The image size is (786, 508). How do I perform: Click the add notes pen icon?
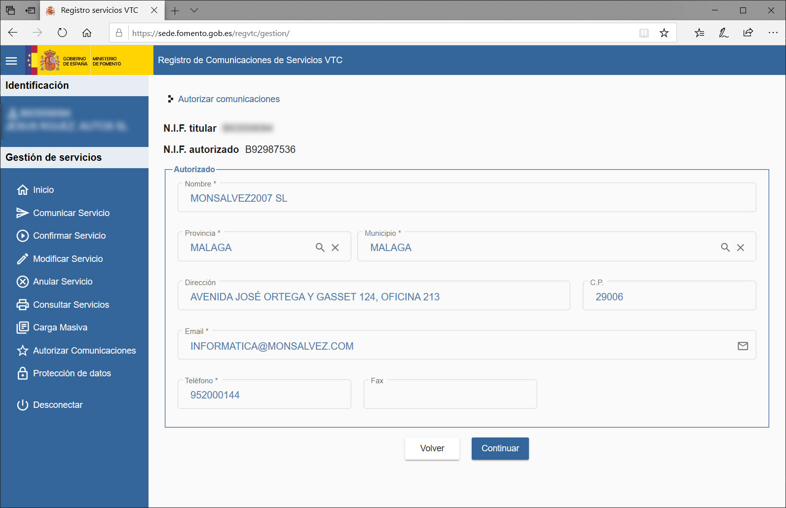(x=724, y=33)
